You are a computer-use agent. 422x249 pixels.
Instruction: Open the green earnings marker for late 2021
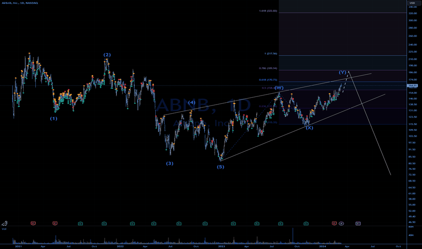point(104,224)
